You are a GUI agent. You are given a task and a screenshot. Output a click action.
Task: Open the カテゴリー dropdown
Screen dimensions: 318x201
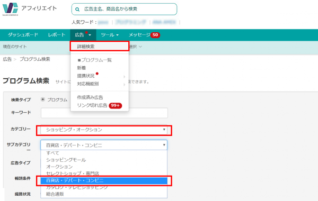tap(104, 130)
